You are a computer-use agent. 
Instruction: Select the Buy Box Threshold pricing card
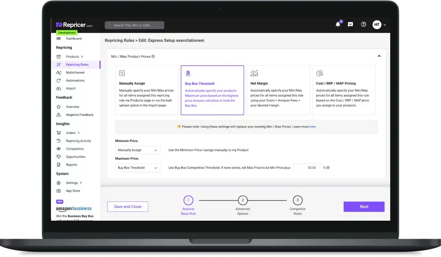[x=212, y=90]
